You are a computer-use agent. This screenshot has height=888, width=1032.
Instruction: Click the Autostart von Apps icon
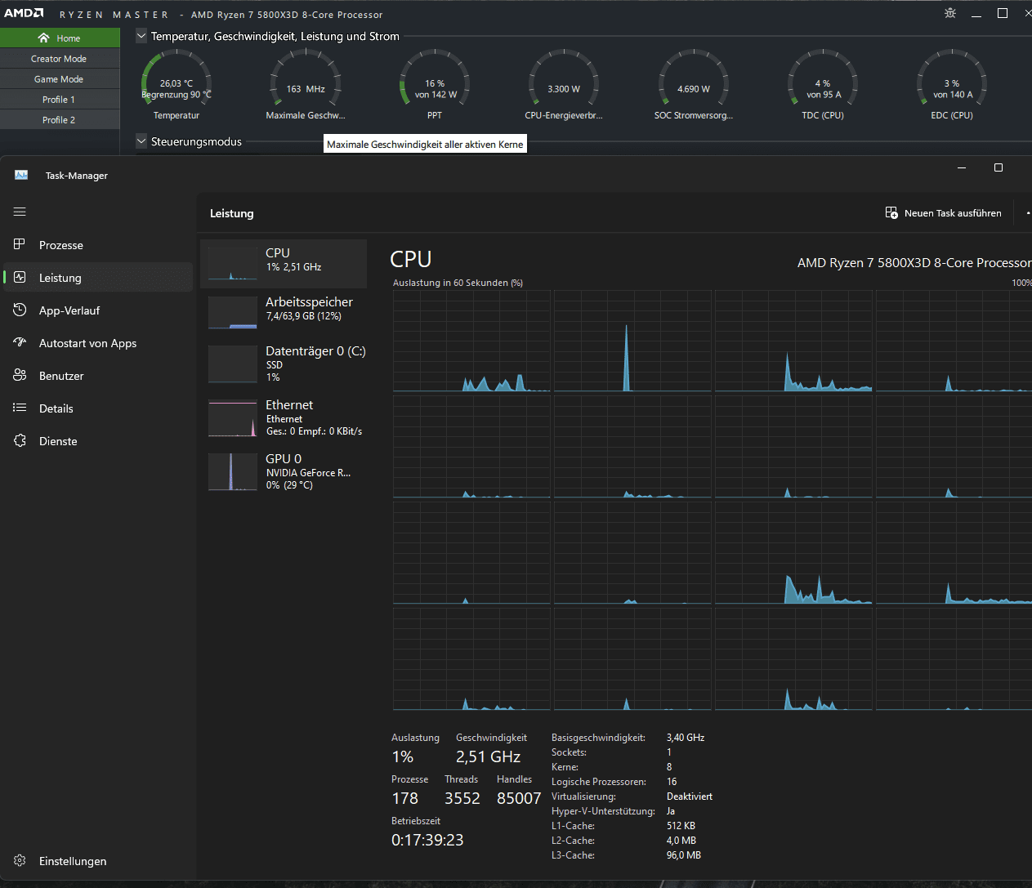click(20, 342)
